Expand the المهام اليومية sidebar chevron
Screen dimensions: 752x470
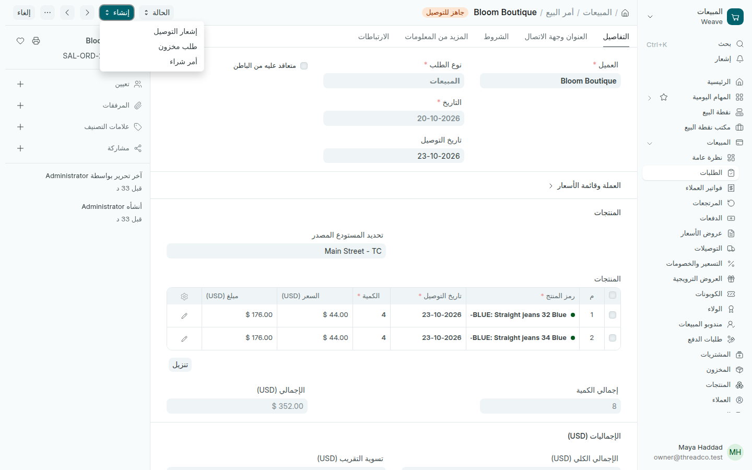tap(650, 98)
